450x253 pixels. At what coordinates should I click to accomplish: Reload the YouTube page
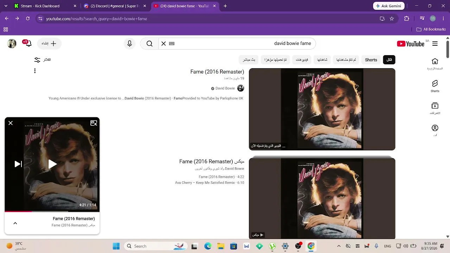(x=28, y=19)
